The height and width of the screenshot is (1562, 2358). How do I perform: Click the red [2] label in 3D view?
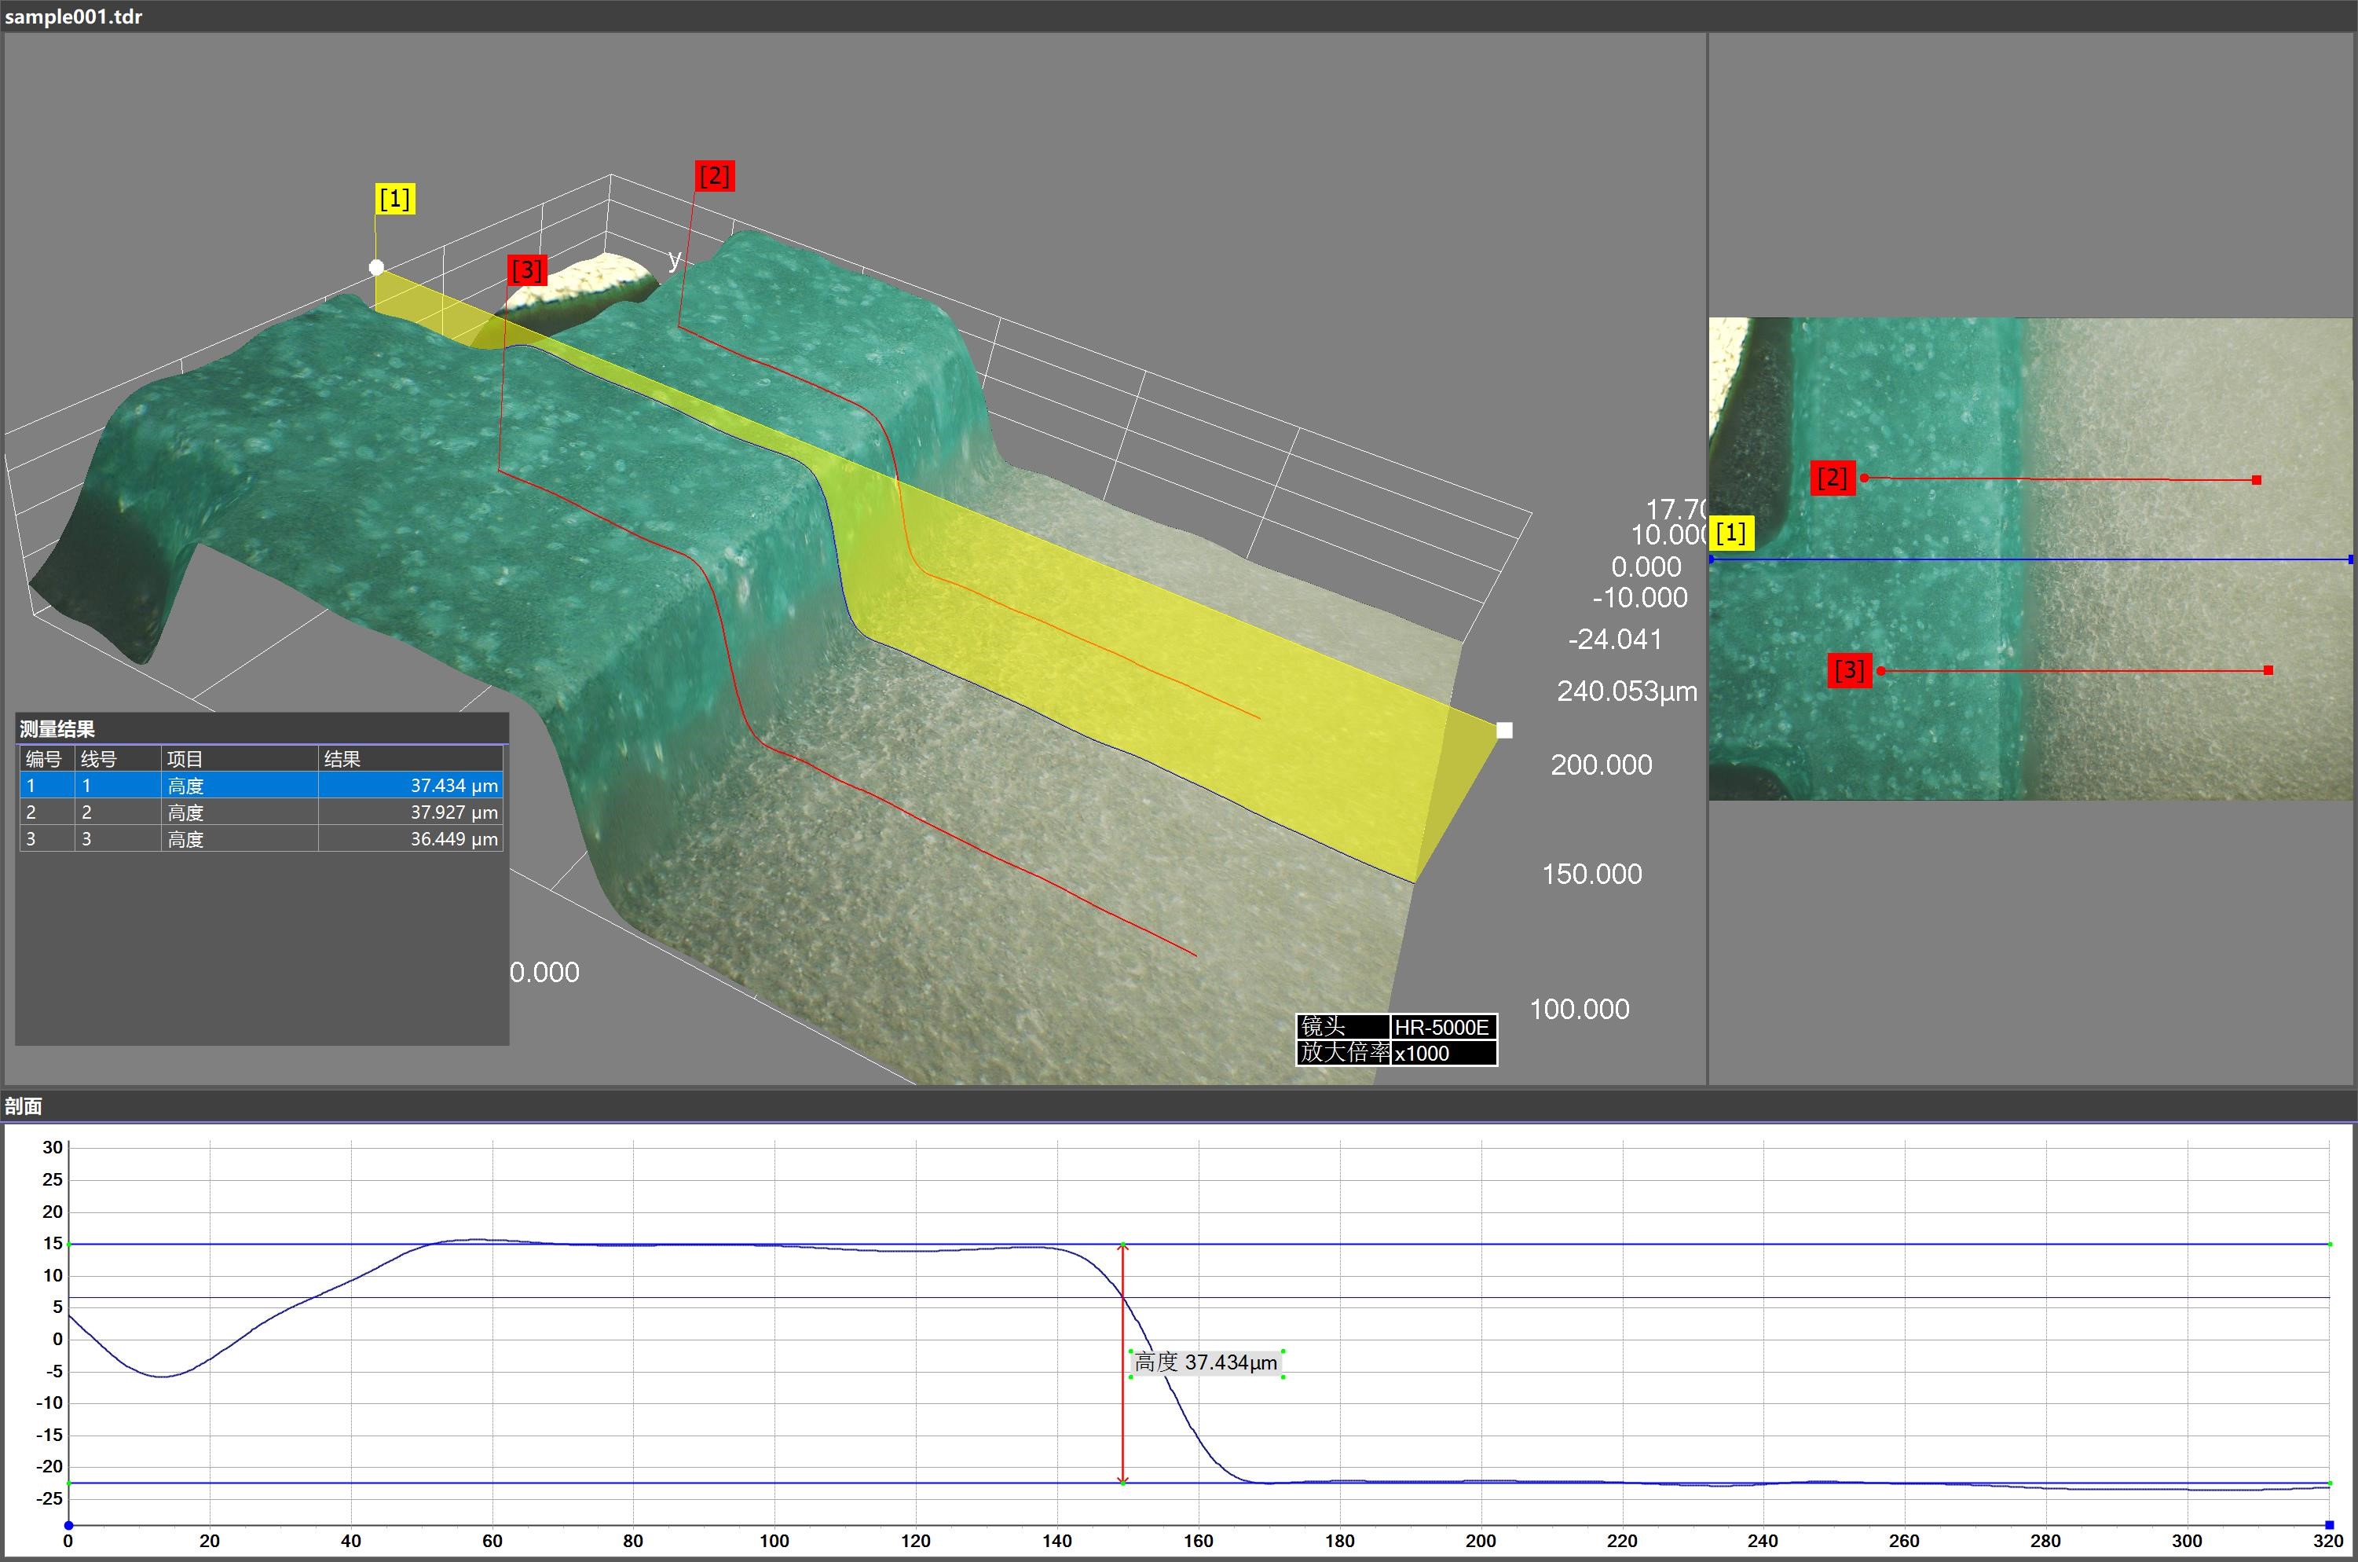click(714, 176)
